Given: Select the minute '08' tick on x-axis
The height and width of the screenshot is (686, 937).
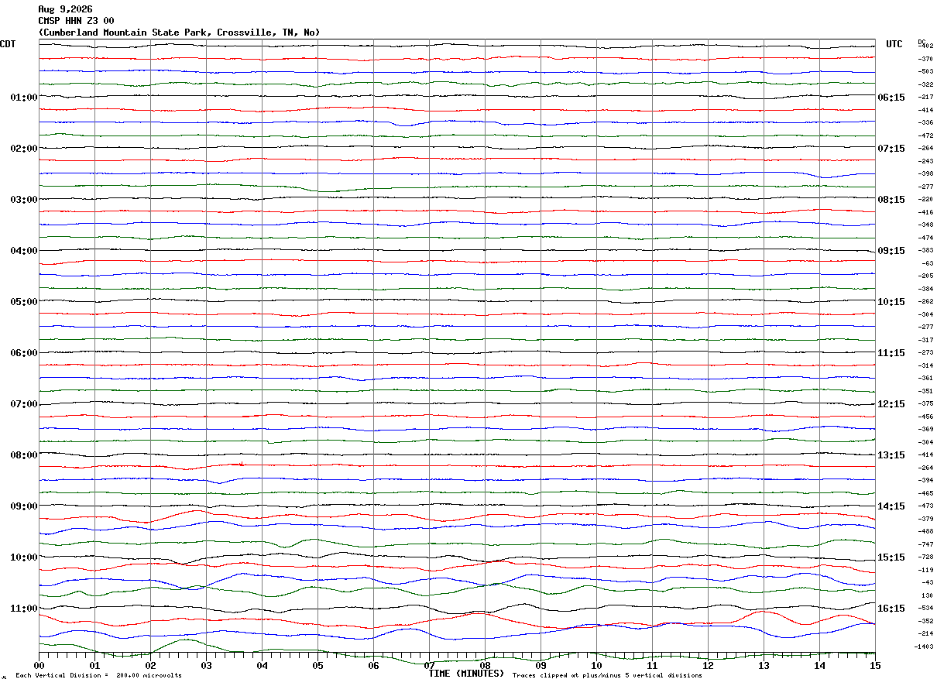Looking at the screenshot, I should click(485, 665).
